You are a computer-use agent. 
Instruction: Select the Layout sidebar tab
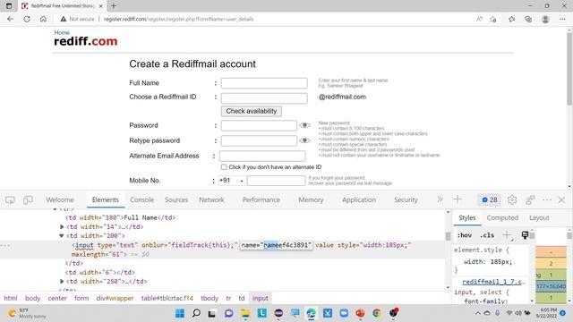pyautogui.click(x=539, y=217)
